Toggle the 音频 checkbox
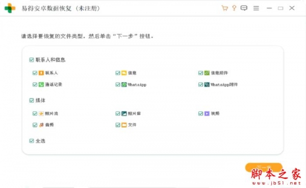Screen dimensions: 306x188 click(35, 125)
